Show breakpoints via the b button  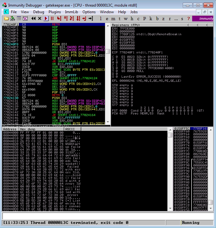click(x=157, y=19)
